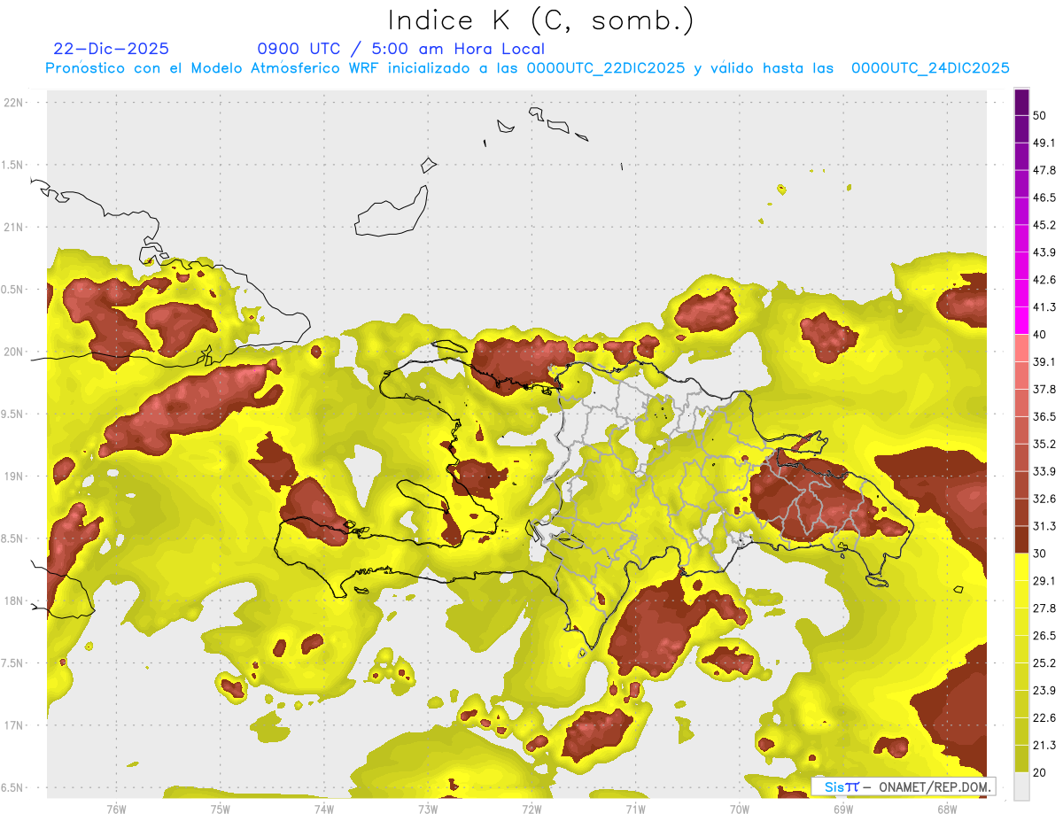Click the '73W' longitude label
1063x821 pixels.
pos(428,809)
